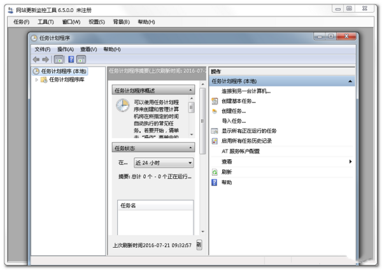Click 导入任务... action

(234, 121)
